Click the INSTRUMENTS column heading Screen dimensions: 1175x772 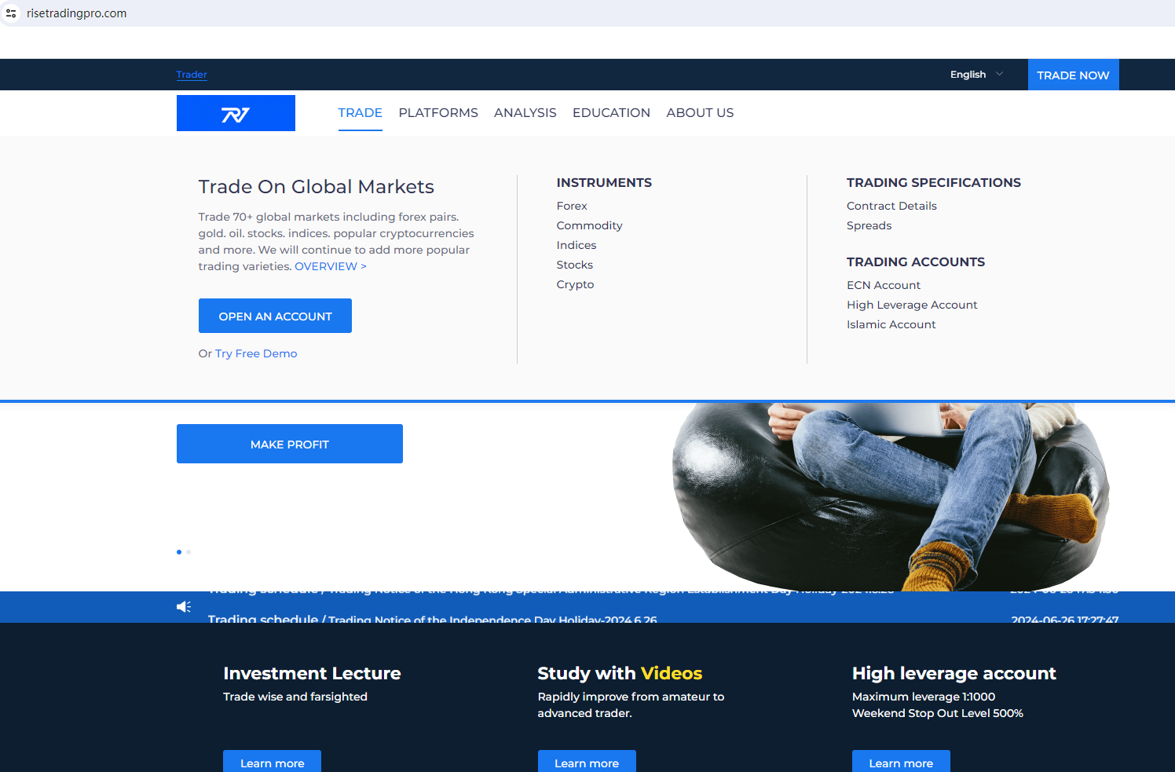click(x=604, y=182)
